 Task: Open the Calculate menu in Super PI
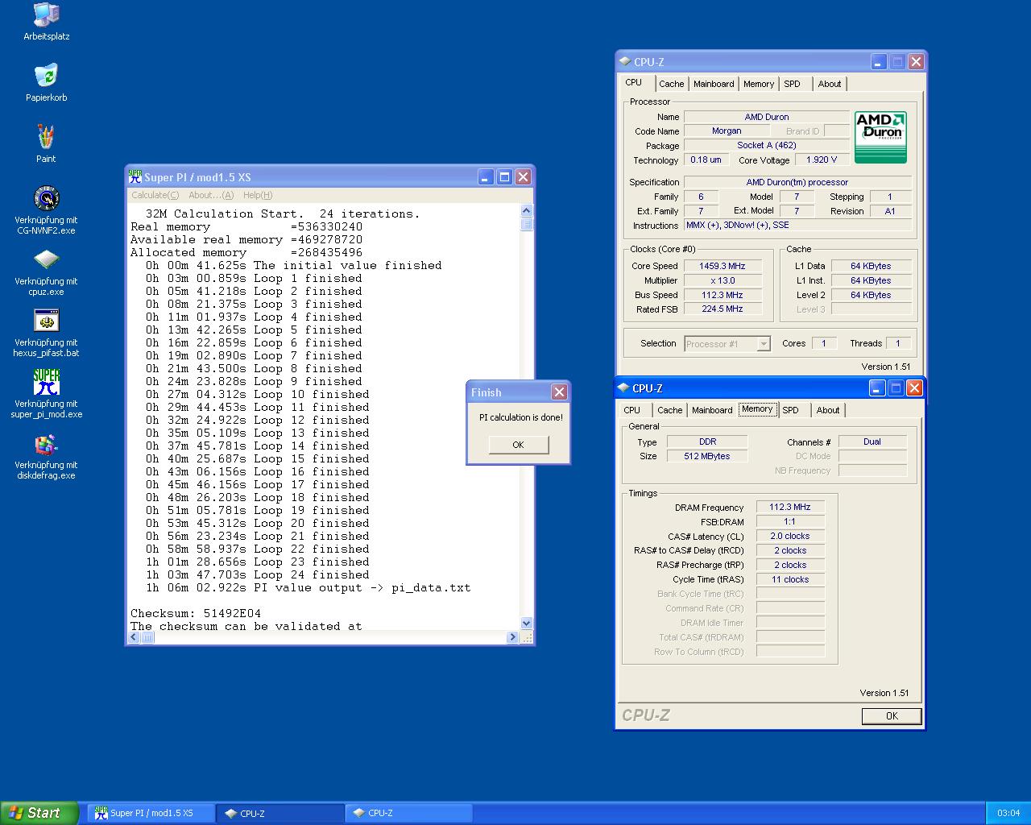tap(155, 195)
